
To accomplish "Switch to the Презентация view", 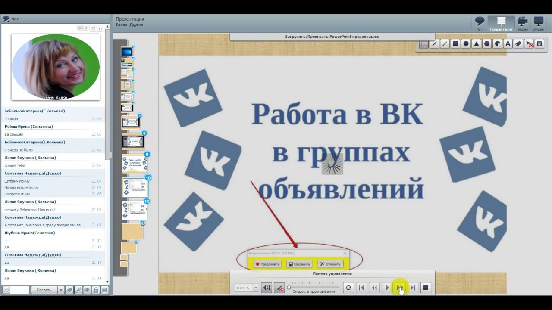I will (501, 24).
